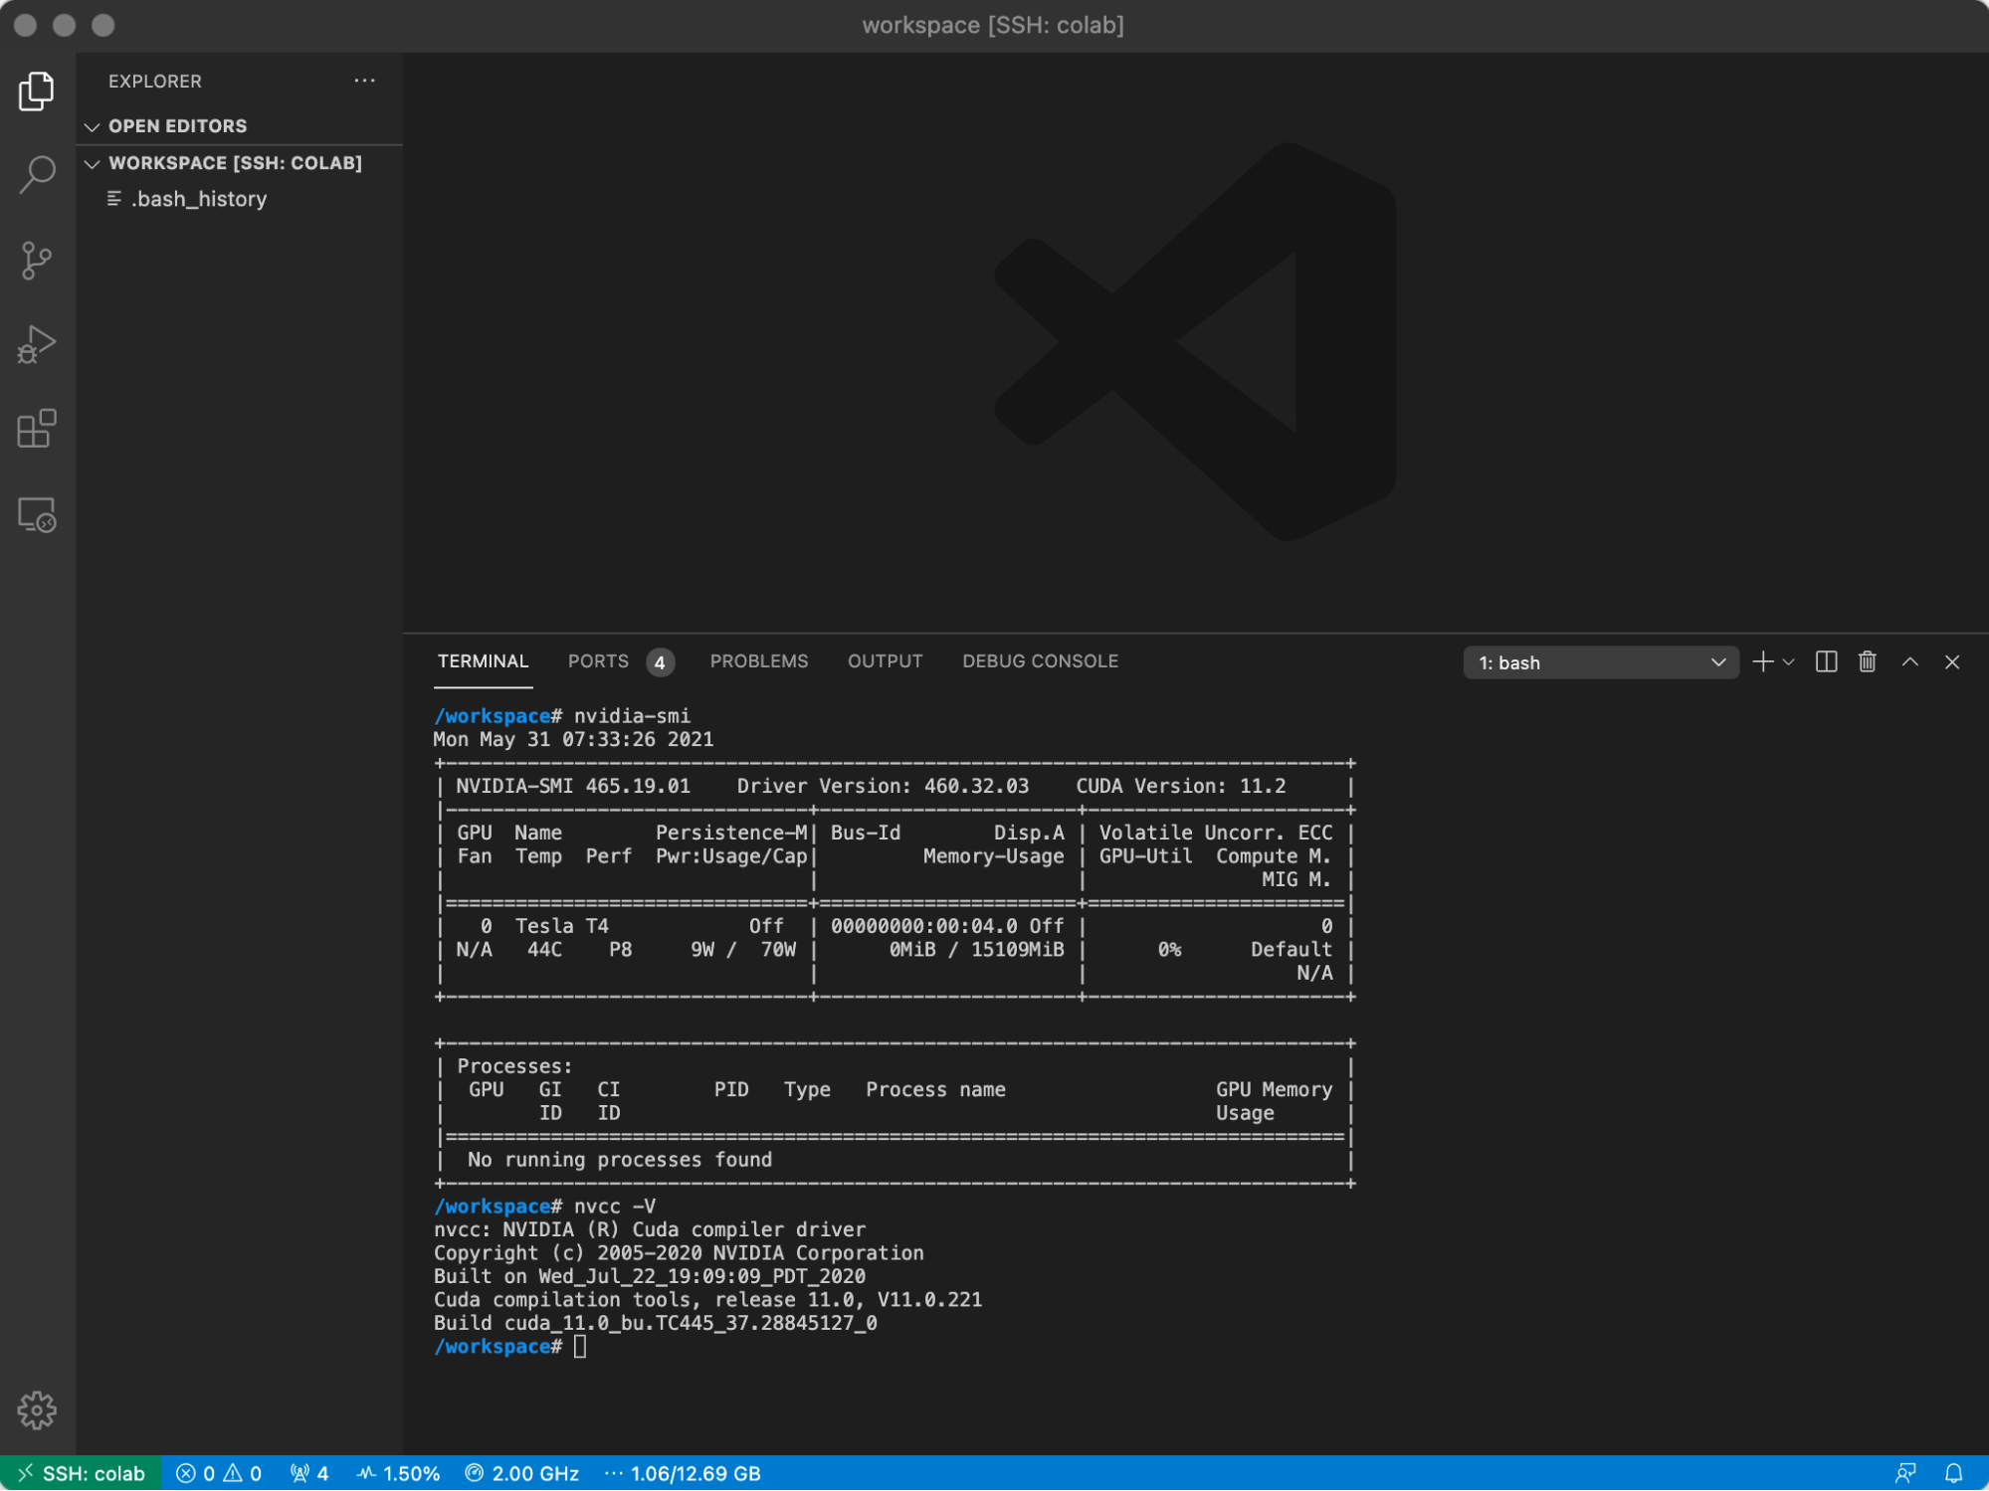Click '0MiB / 15109MiB' memory usage
1989x1491 pixels.
[976, 950]
